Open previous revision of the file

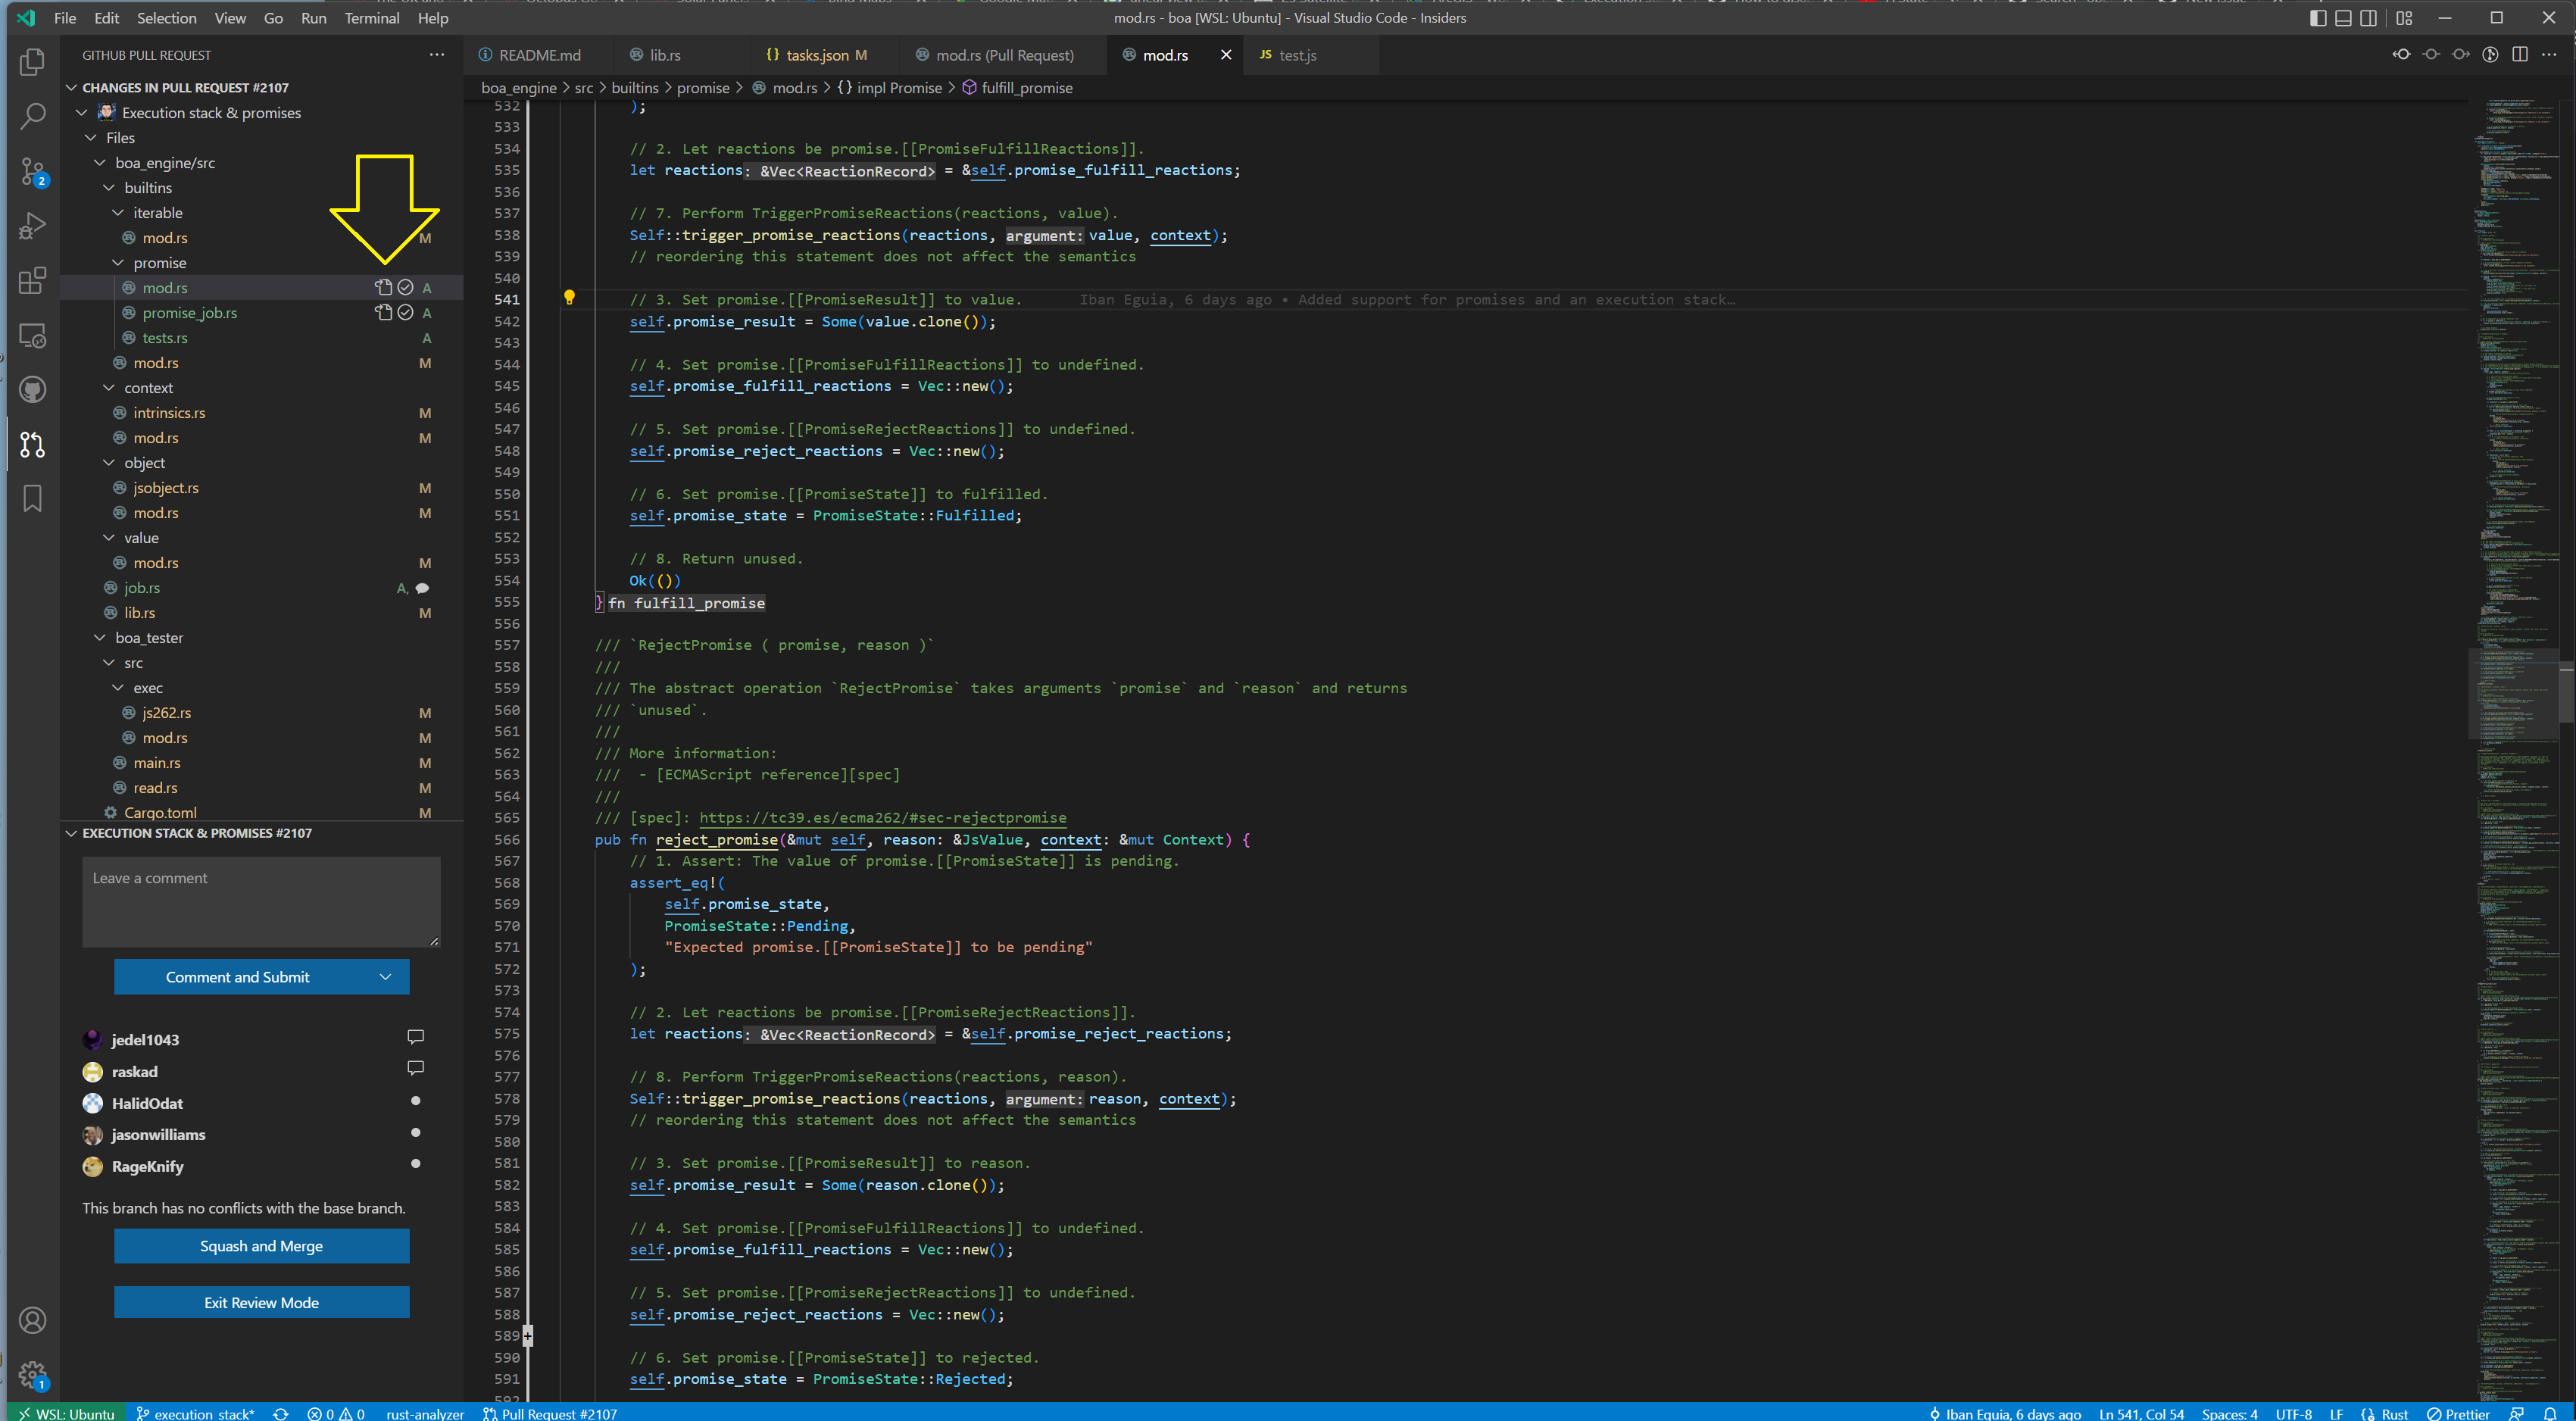click(2401, 55)
